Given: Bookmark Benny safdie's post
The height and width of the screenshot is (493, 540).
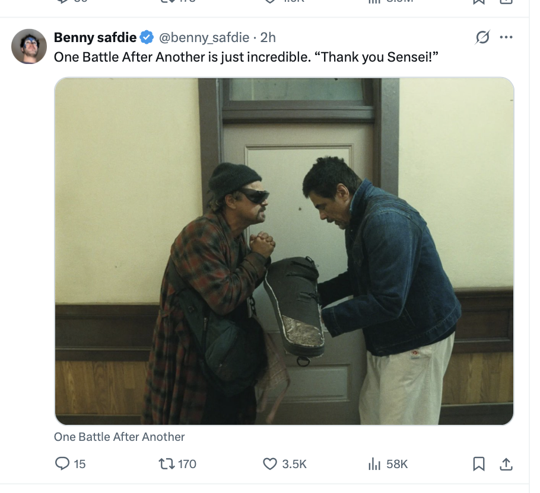Looking at the screenshot, I should tap(478, 464).
